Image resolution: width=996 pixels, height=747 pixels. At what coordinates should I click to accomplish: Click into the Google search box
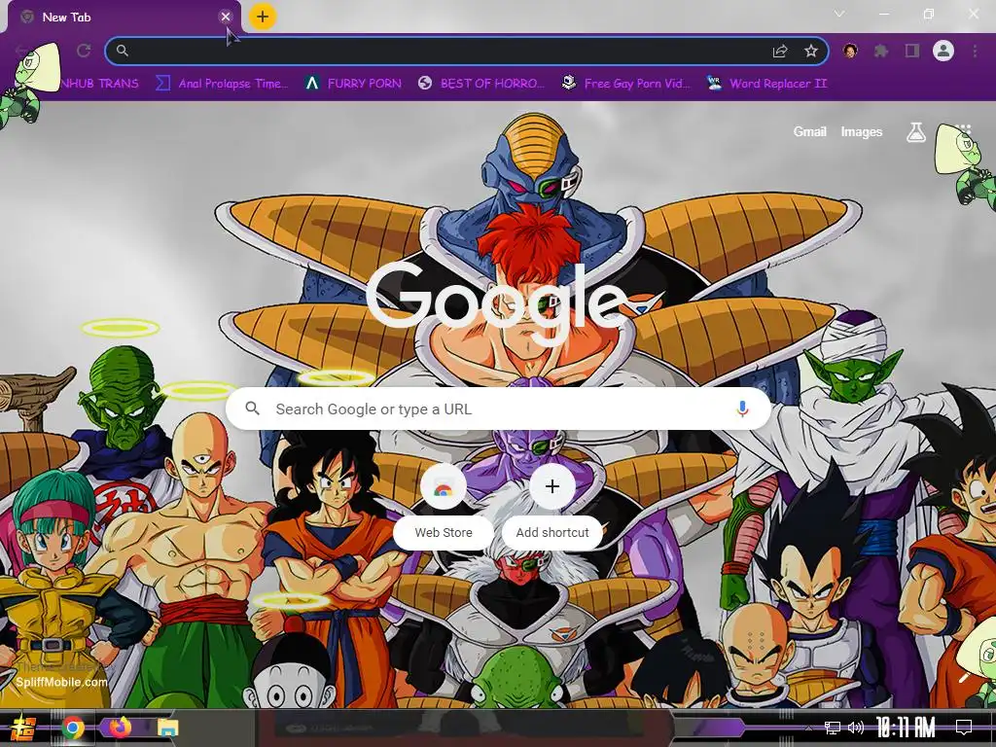click(499, 409)
